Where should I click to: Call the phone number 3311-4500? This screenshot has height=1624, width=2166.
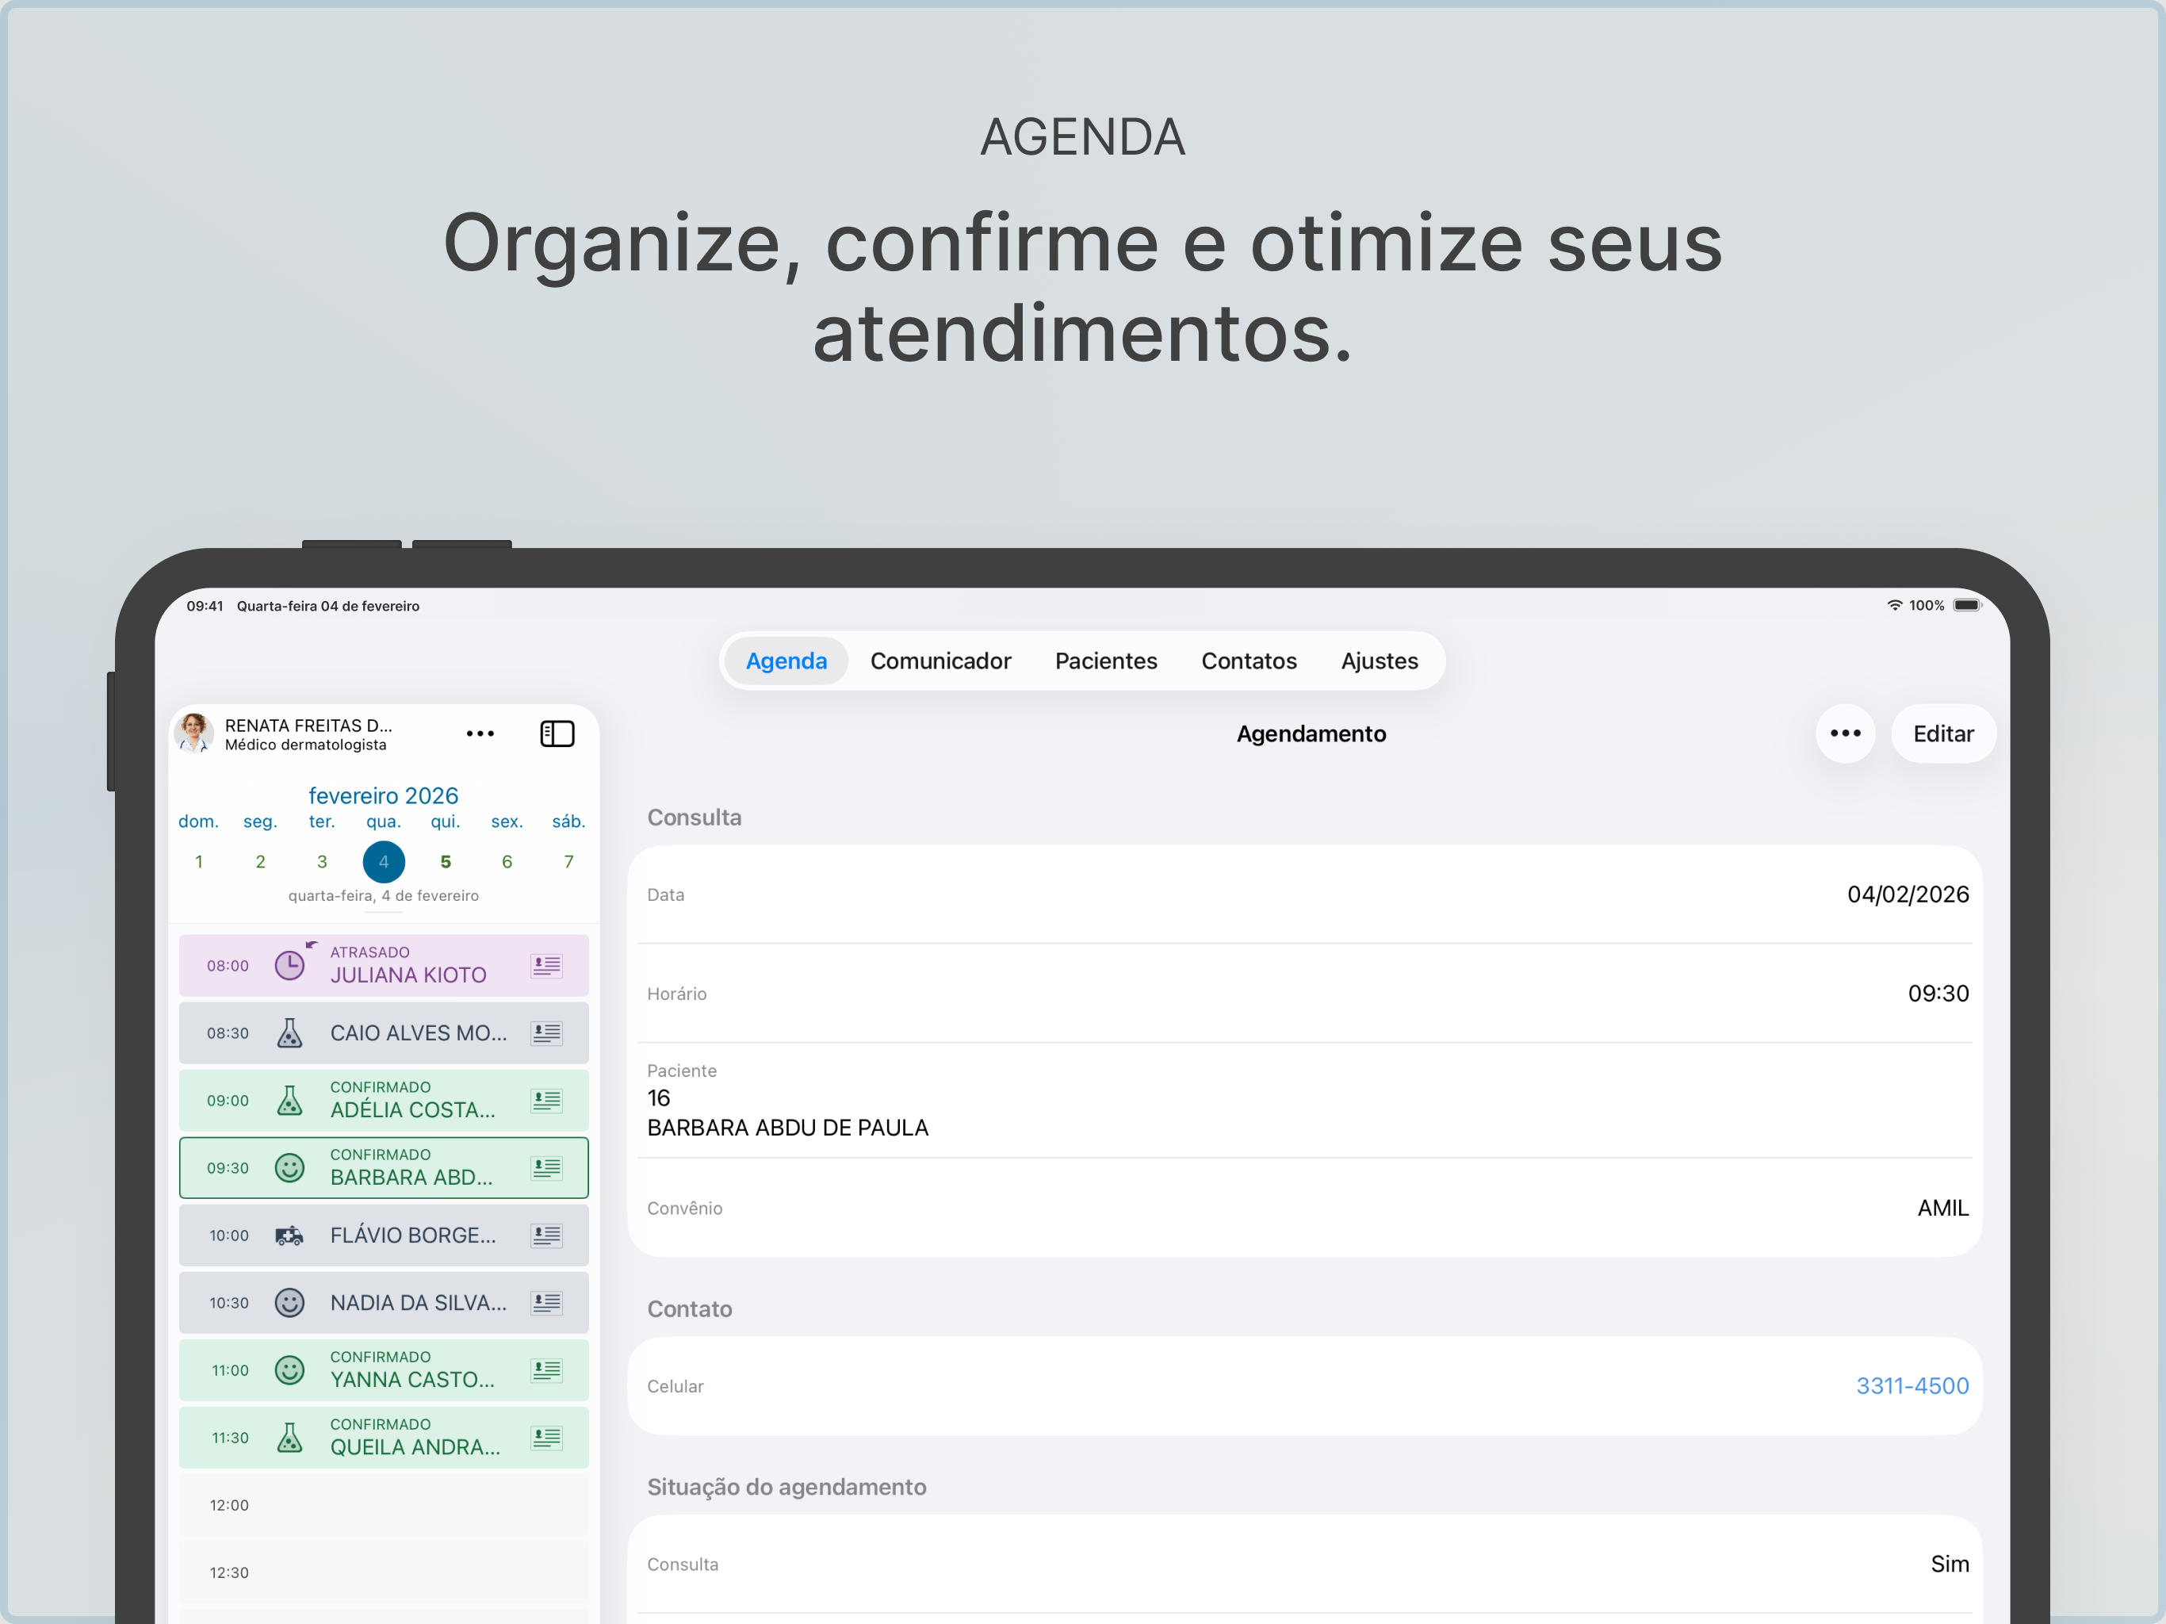(x=1912, y=1386)
